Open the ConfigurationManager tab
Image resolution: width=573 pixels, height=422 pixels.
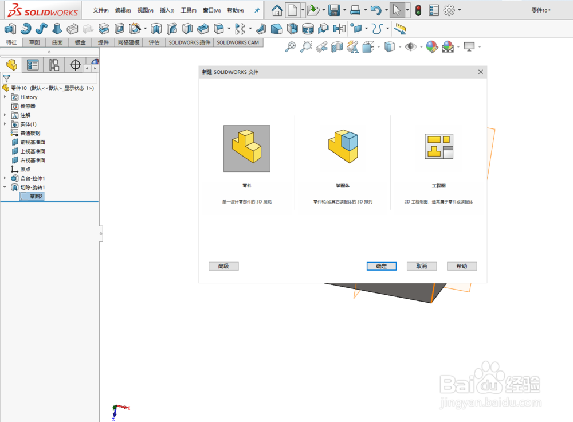pos(54,65)
